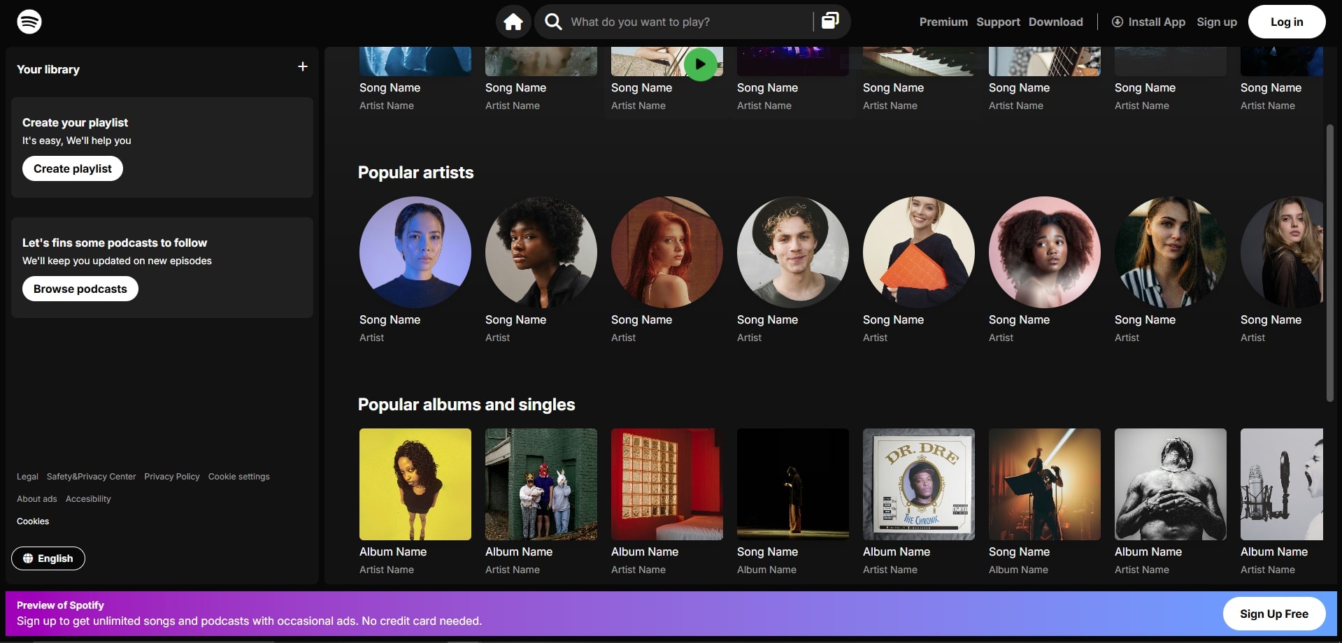The image size is (1342, 643).
Task: Click the Dr. Dre album thumbnail
Action: 918,484
